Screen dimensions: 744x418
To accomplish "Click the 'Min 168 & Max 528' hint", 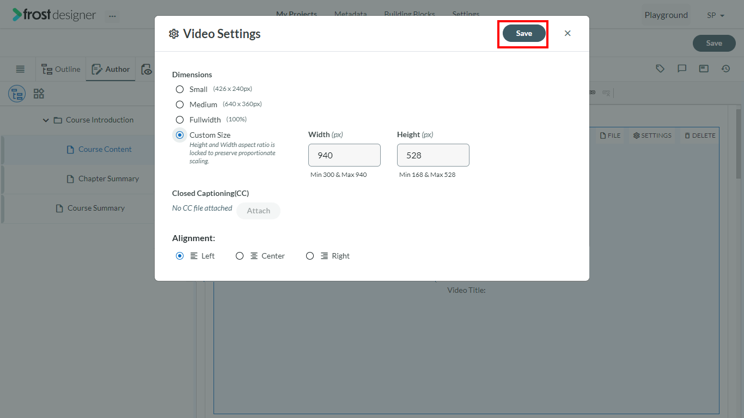I will 428,175.
